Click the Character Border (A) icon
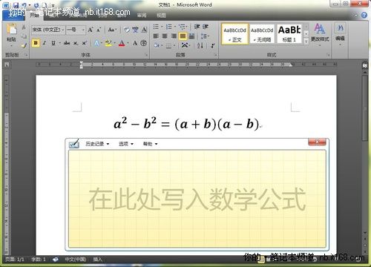Screen dimensions: 371x267 coord(144,30)
